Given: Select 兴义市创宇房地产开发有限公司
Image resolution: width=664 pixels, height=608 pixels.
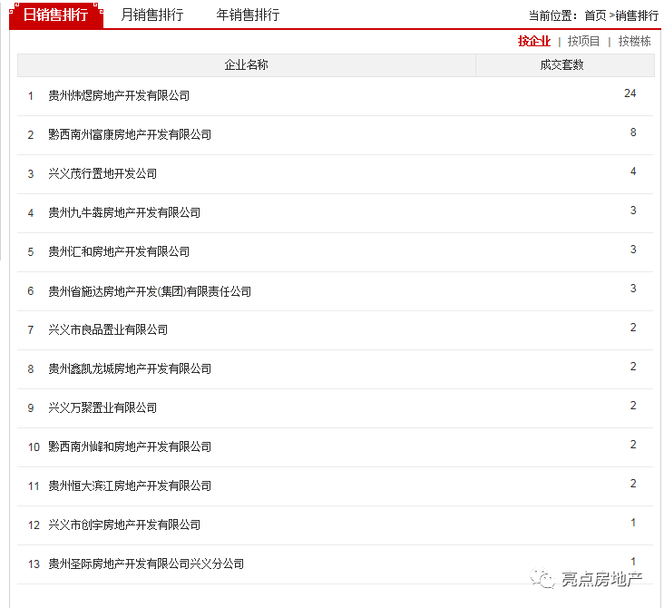Looking at the screenshot, I should (124, 525).
